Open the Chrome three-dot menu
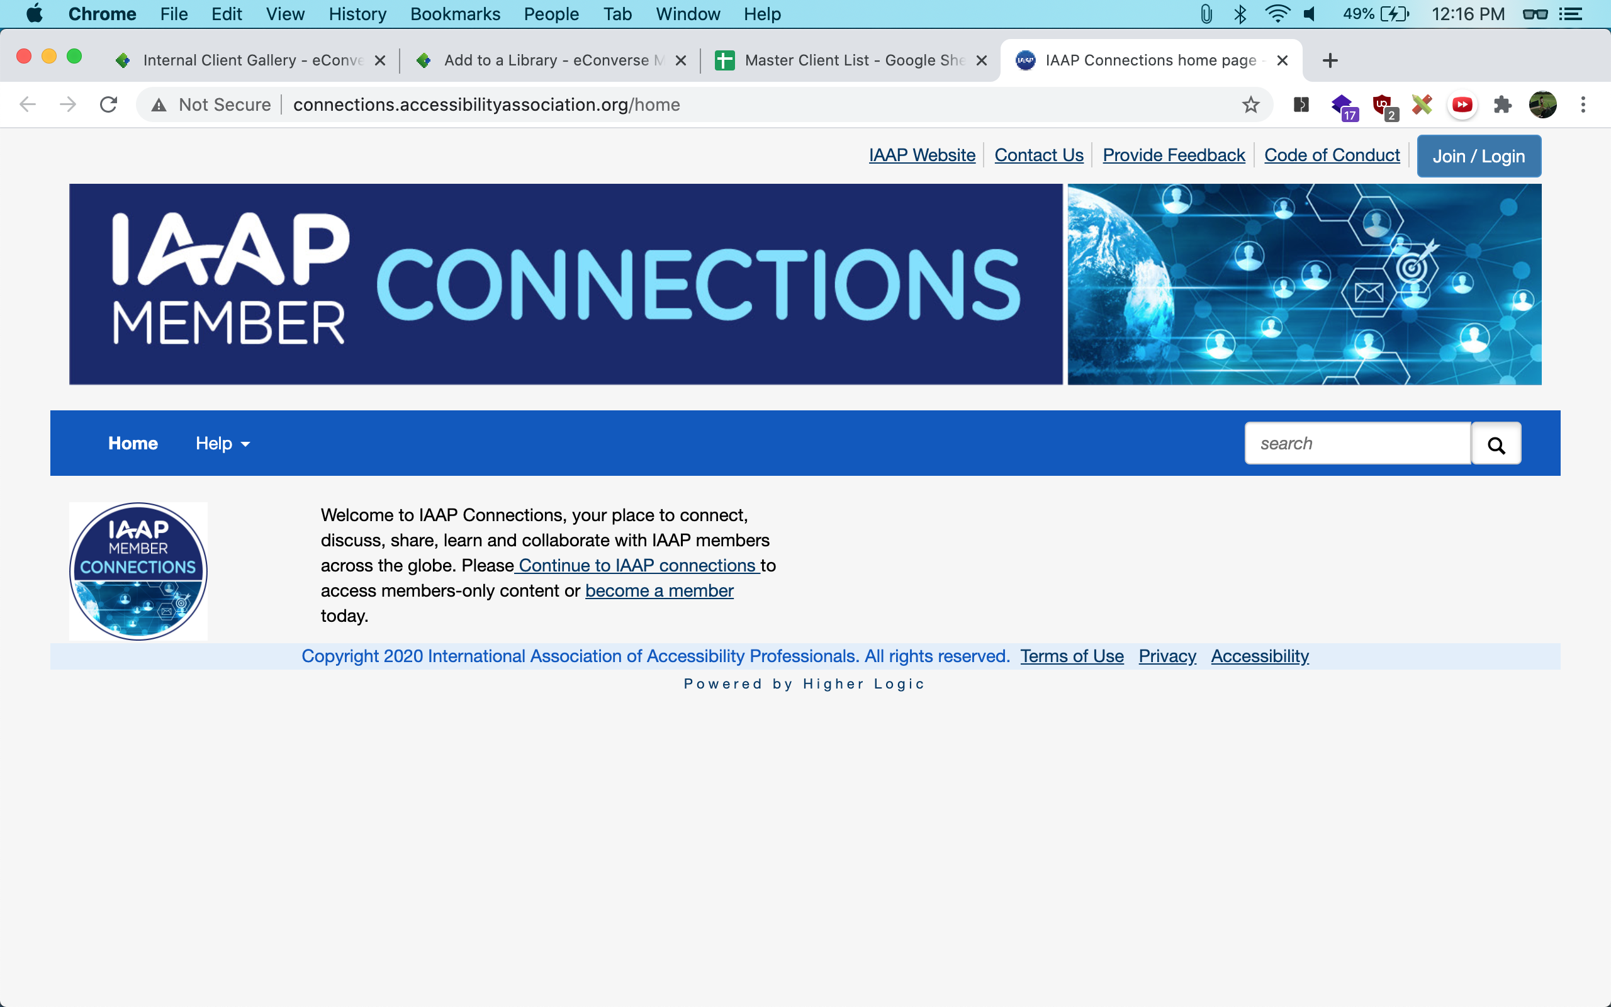Image resolution: width=1611 pixels, height=1007 pixels. (x=1583, y=104)
